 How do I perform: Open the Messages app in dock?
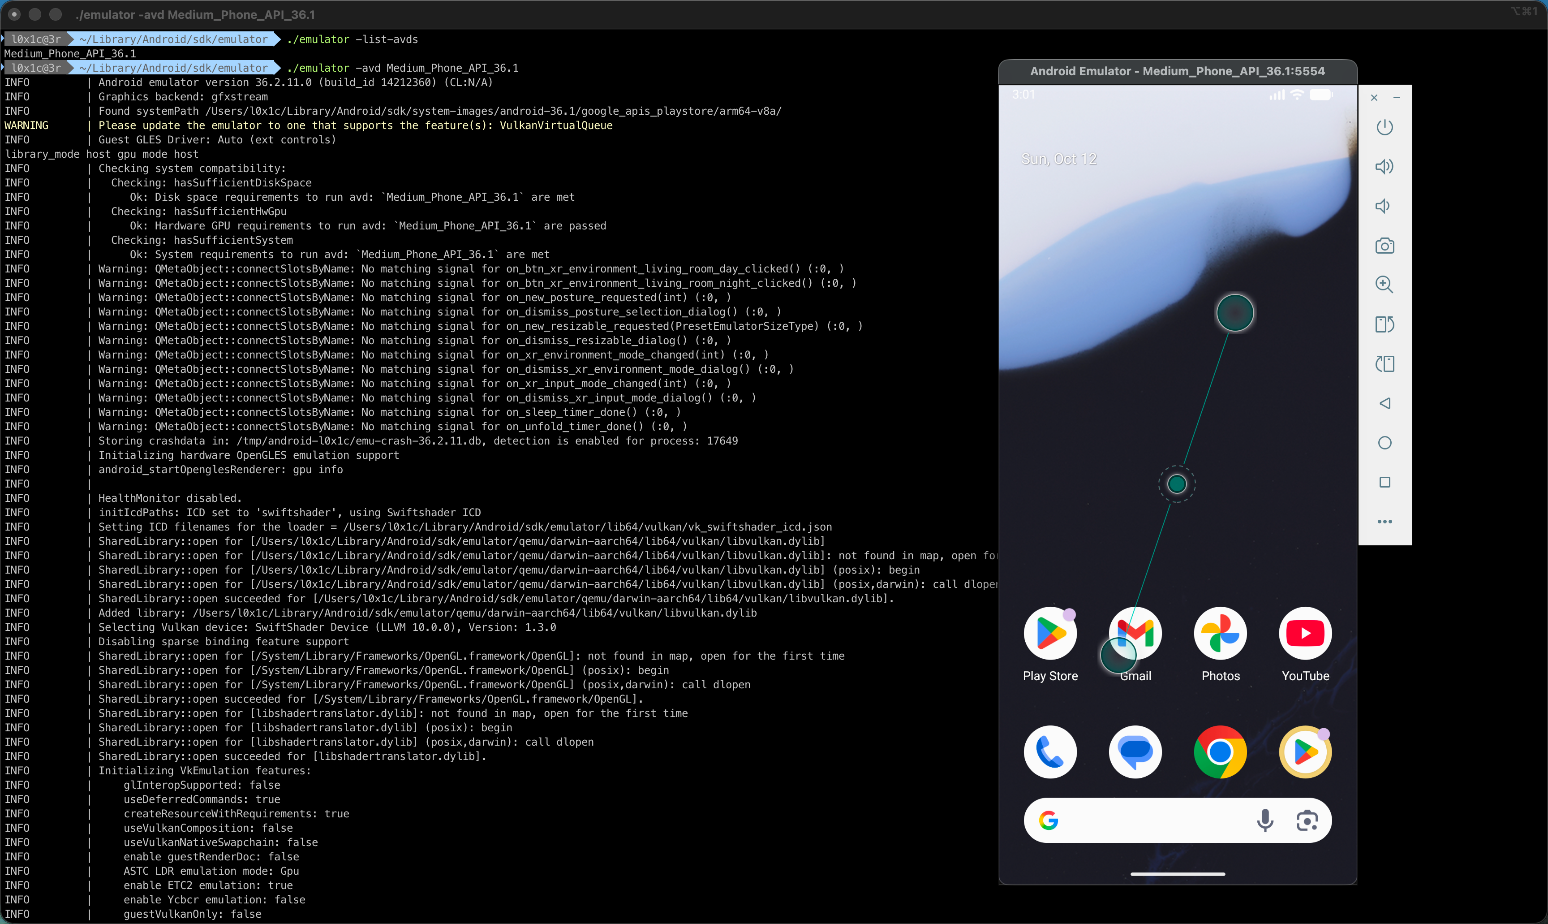(x=1135, y=752)
